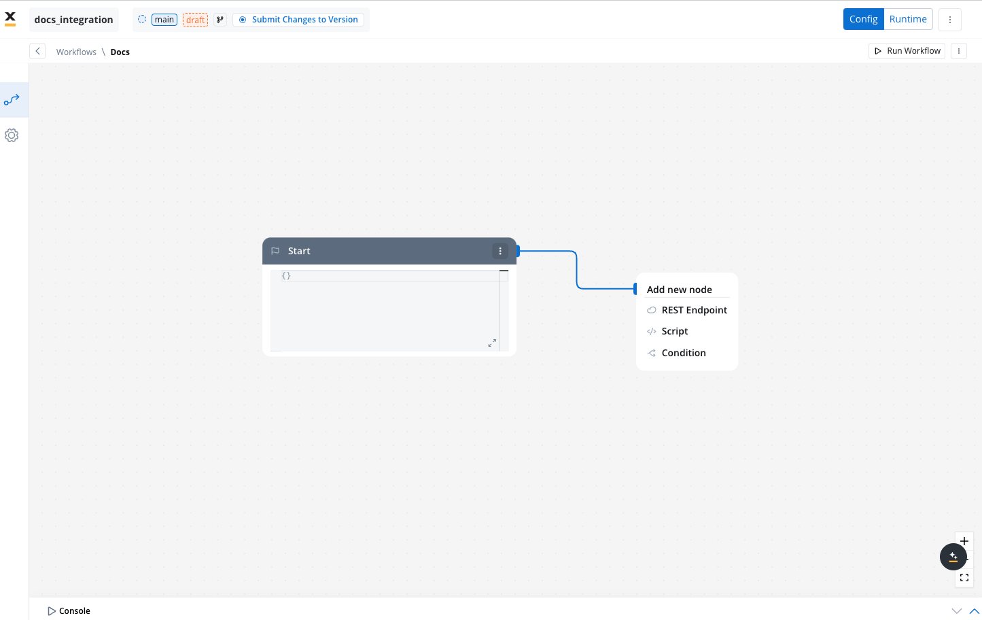Click the Add new node heading
The width and height of the screenshot is (982, 620).
pos(680,290)
